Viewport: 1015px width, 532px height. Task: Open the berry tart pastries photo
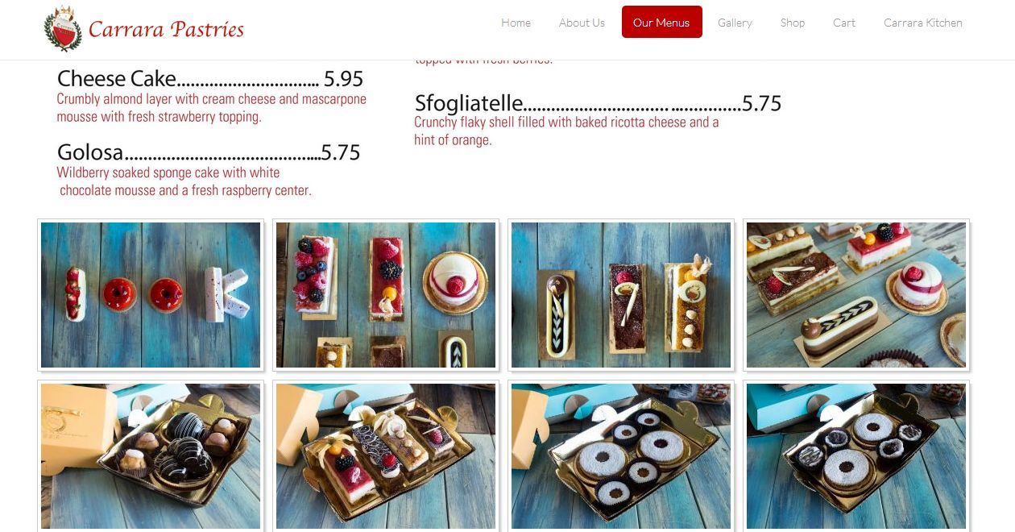pos(386,295)
